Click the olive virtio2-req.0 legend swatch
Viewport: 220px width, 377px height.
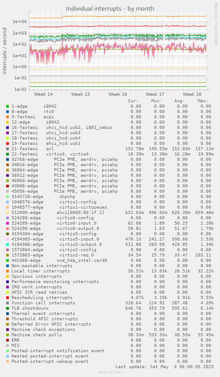pyautogui.click(x=8, y=255)
